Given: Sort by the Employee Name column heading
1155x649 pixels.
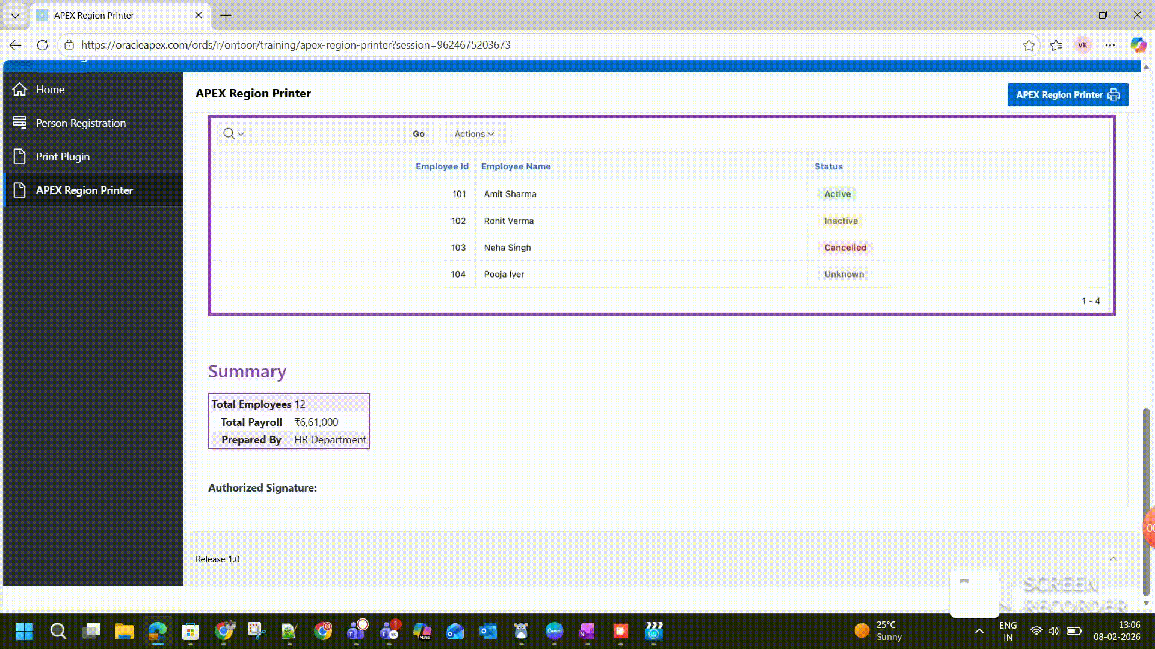Looking at the screenshot, I should click(516, 166).
